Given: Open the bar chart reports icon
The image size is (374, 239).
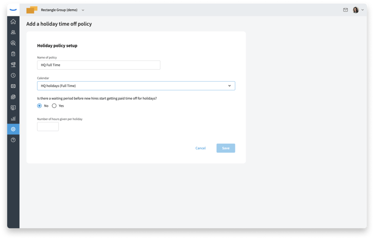Looking at the screenshot, I should [x=13, y=119].
